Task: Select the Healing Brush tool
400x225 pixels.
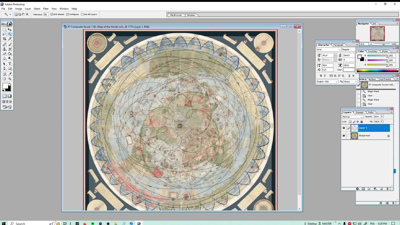Action: pos(4,44)
